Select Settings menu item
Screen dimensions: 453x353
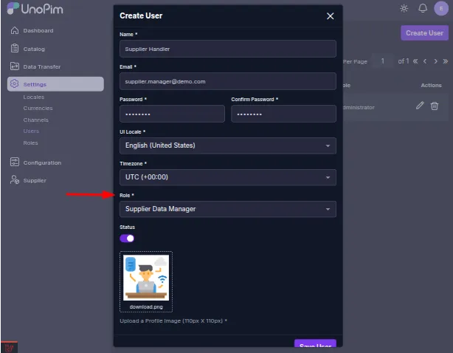[x=55, y=84]
